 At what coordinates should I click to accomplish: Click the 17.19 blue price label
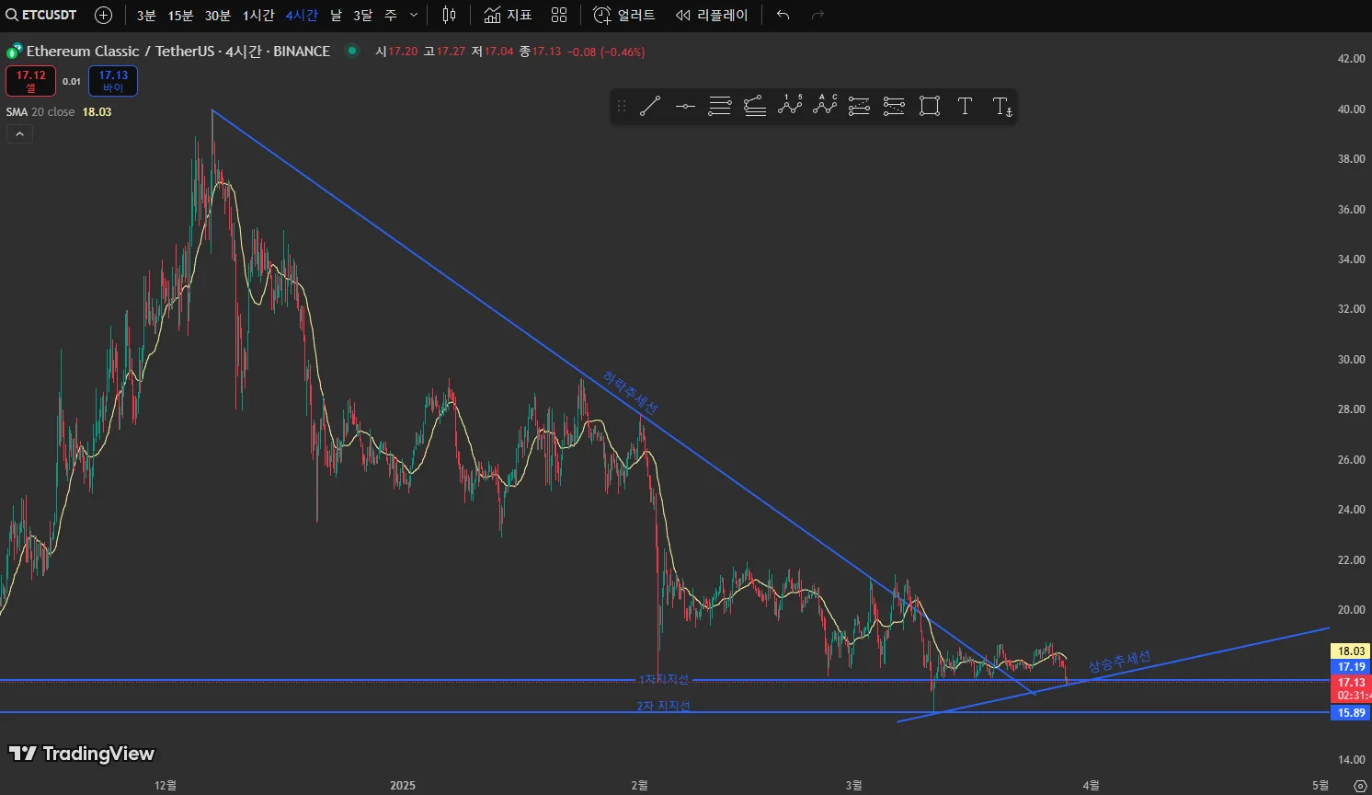[1351, 667]
